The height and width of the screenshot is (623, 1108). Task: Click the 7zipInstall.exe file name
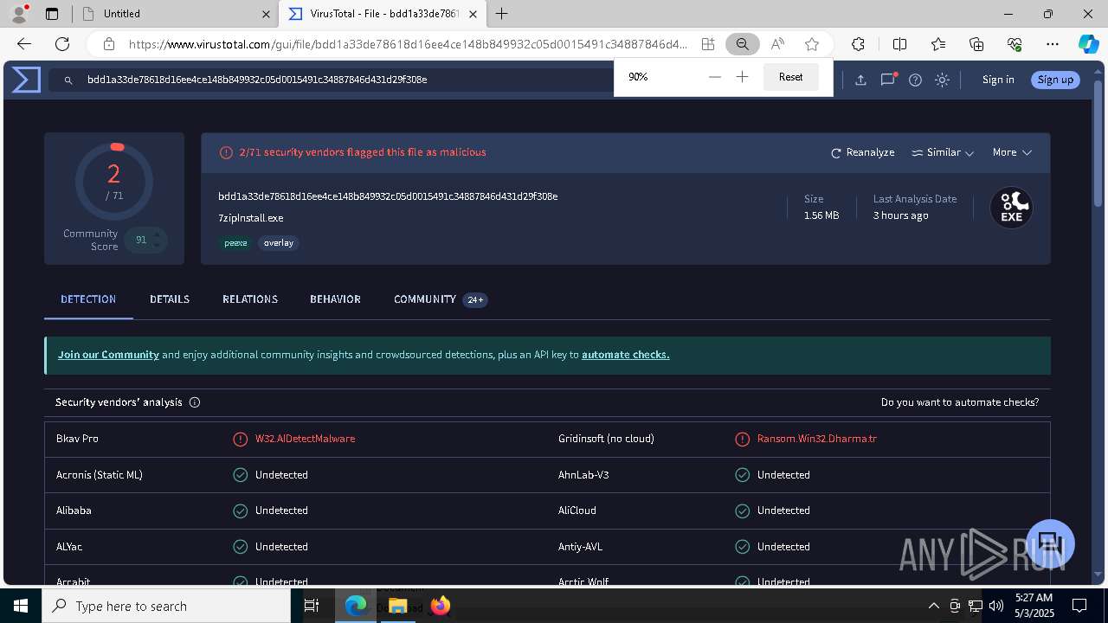[x=250, y=218]
